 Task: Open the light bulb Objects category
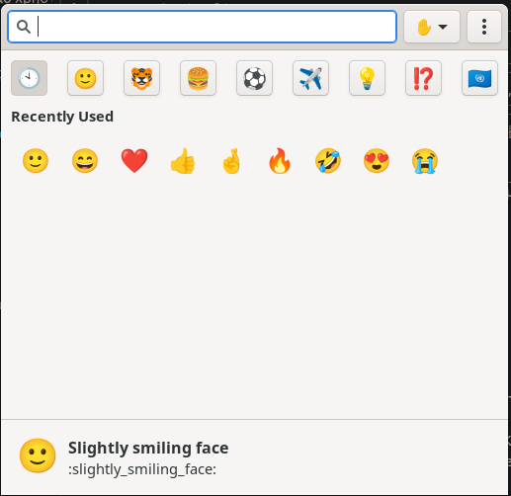(x=367, y=78)
